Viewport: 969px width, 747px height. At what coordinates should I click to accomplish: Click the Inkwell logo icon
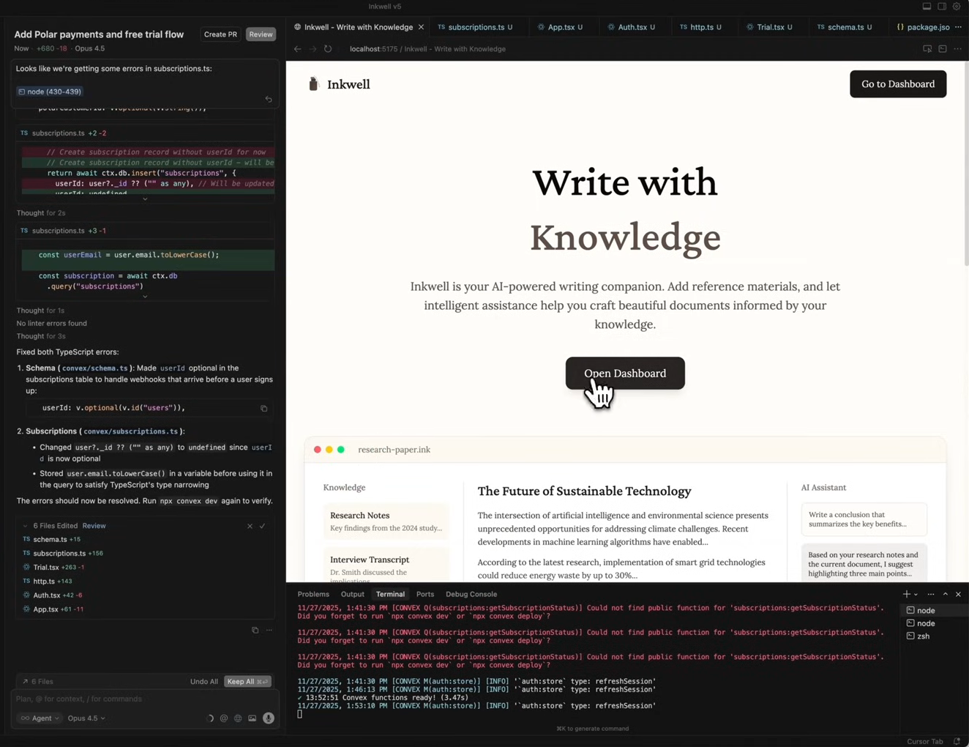[x=314, y=84]
